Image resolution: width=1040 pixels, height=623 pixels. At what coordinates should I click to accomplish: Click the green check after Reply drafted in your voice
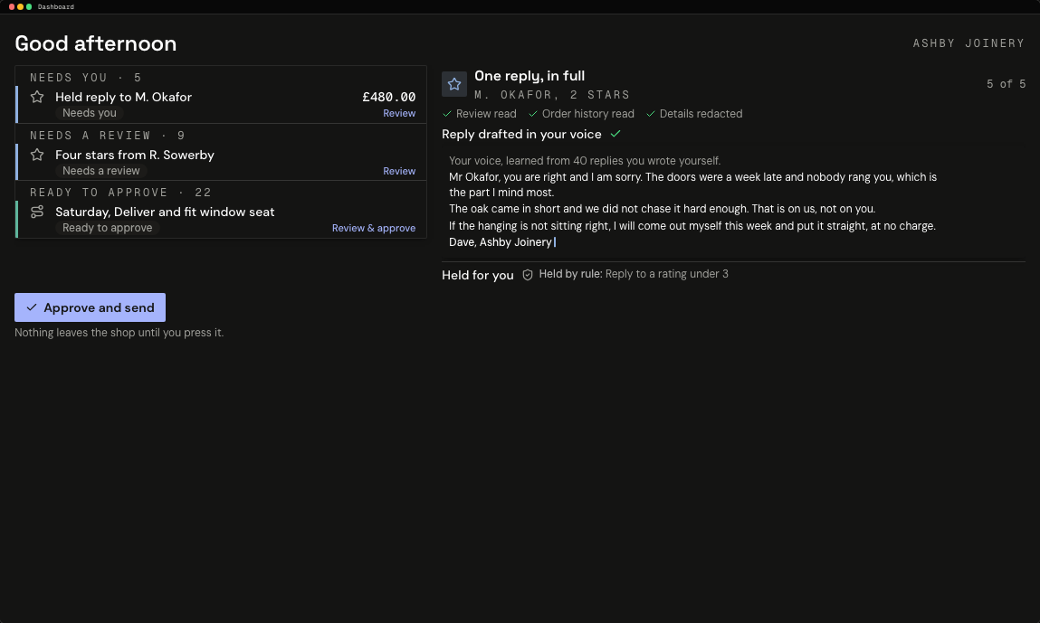point(615,134)
